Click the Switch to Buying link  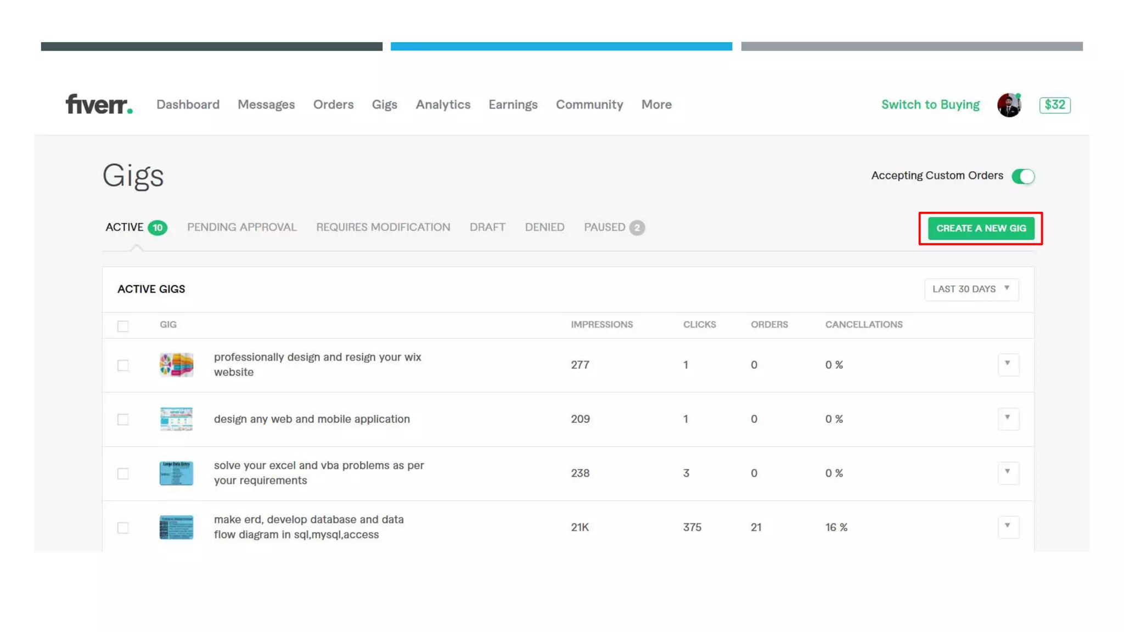(x=930, y=104)
